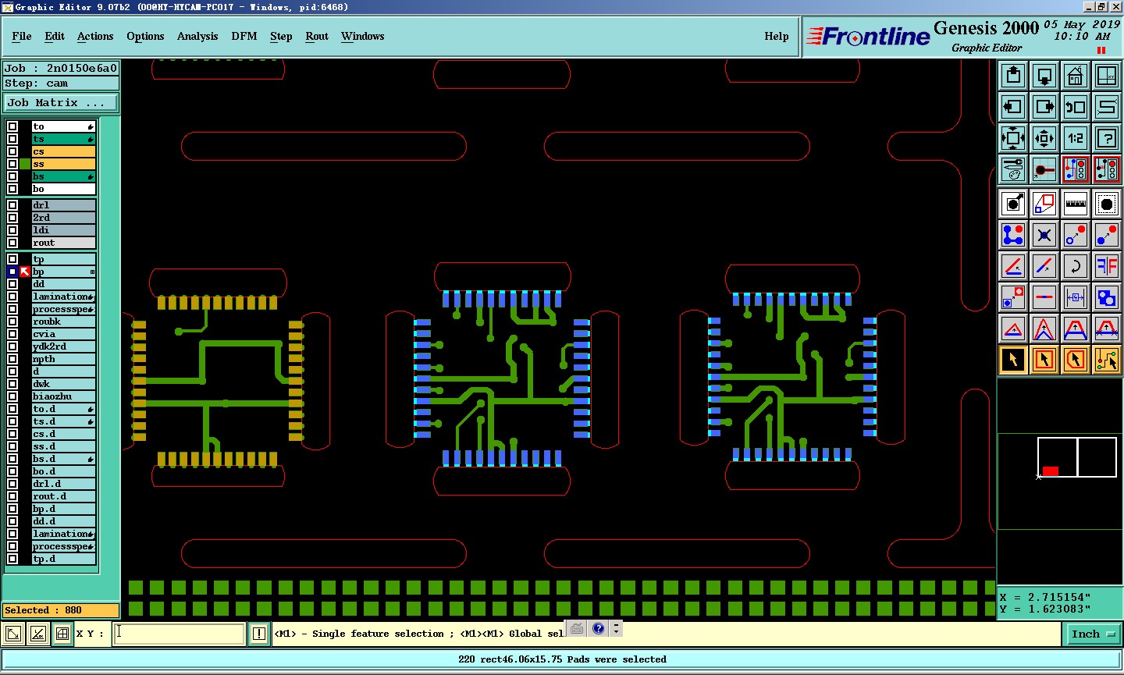The height and width of the screenshot is (675, 1124).
Task: Click the black X delete feature icon
Action: [x=1044, y=235]
